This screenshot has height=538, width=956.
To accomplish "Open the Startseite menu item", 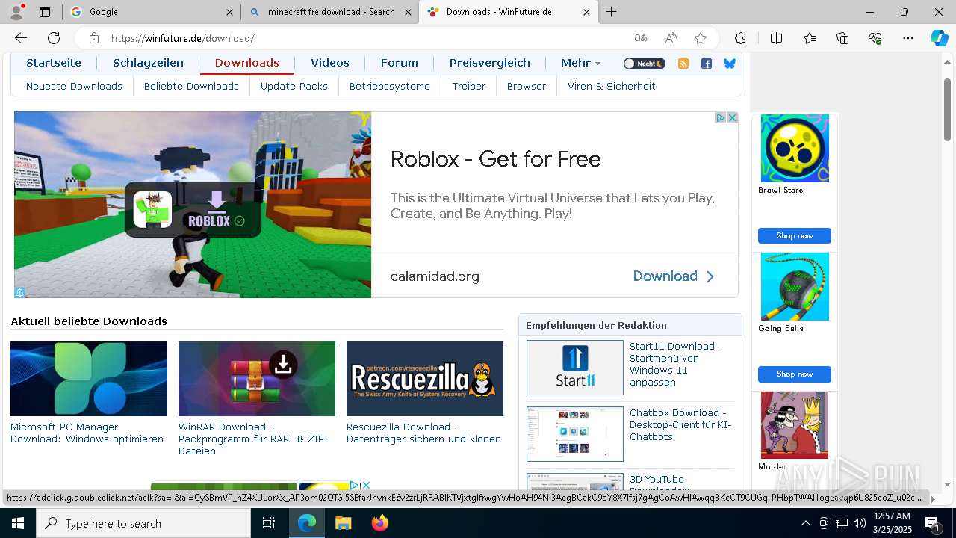I will [54, 63].
